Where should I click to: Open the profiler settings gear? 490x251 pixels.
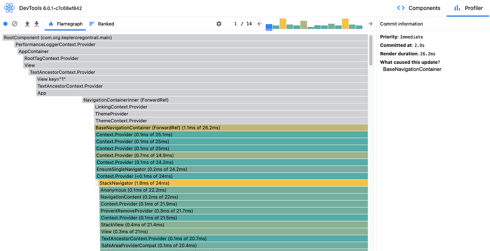pyautogui.click(x=219, y=24)
